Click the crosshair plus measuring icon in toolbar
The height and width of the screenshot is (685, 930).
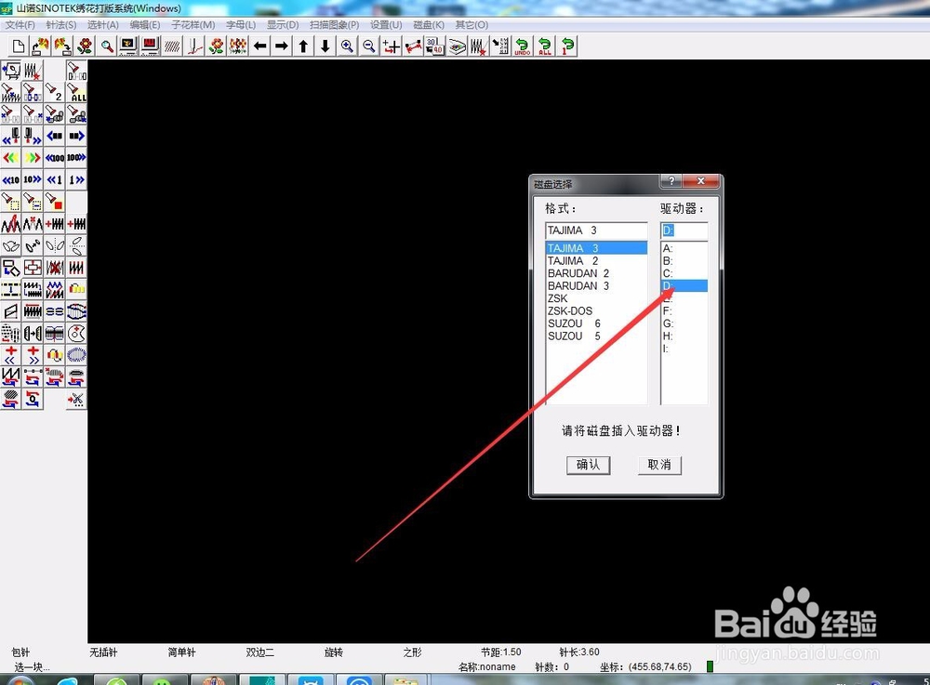point(392,46)
